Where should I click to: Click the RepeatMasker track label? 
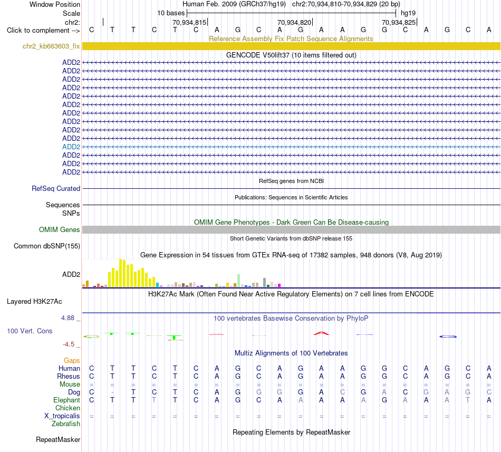tap(58, 439)
